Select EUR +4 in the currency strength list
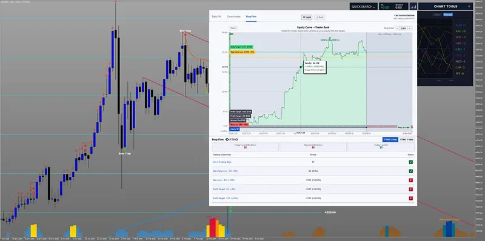485x241 pixels. [461, 38]
